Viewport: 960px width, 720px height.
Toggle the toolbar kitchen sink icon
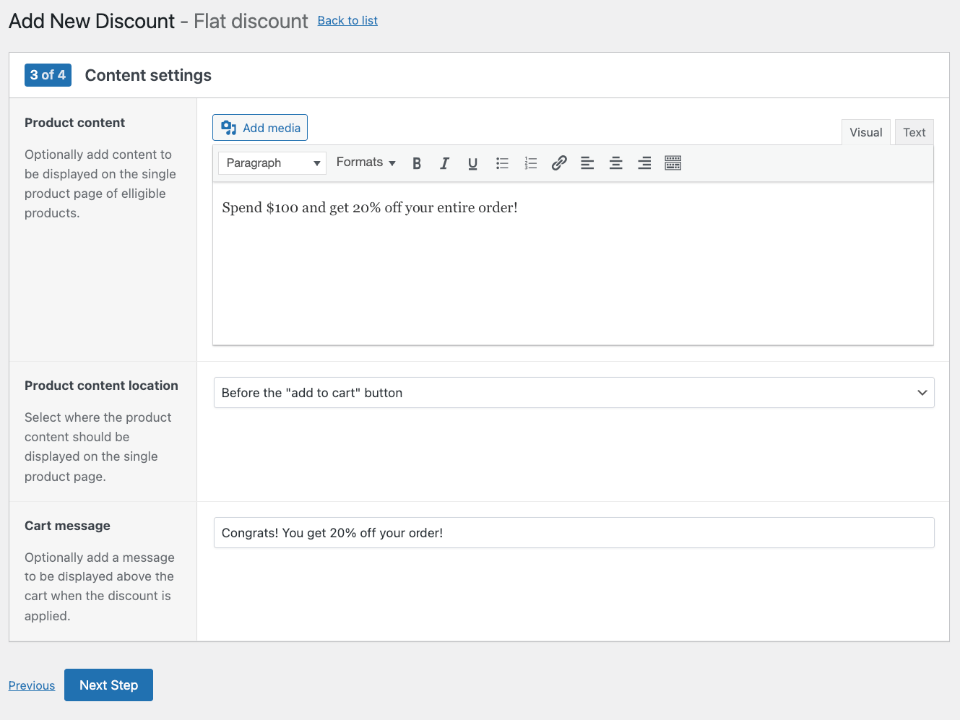[673, 163]
